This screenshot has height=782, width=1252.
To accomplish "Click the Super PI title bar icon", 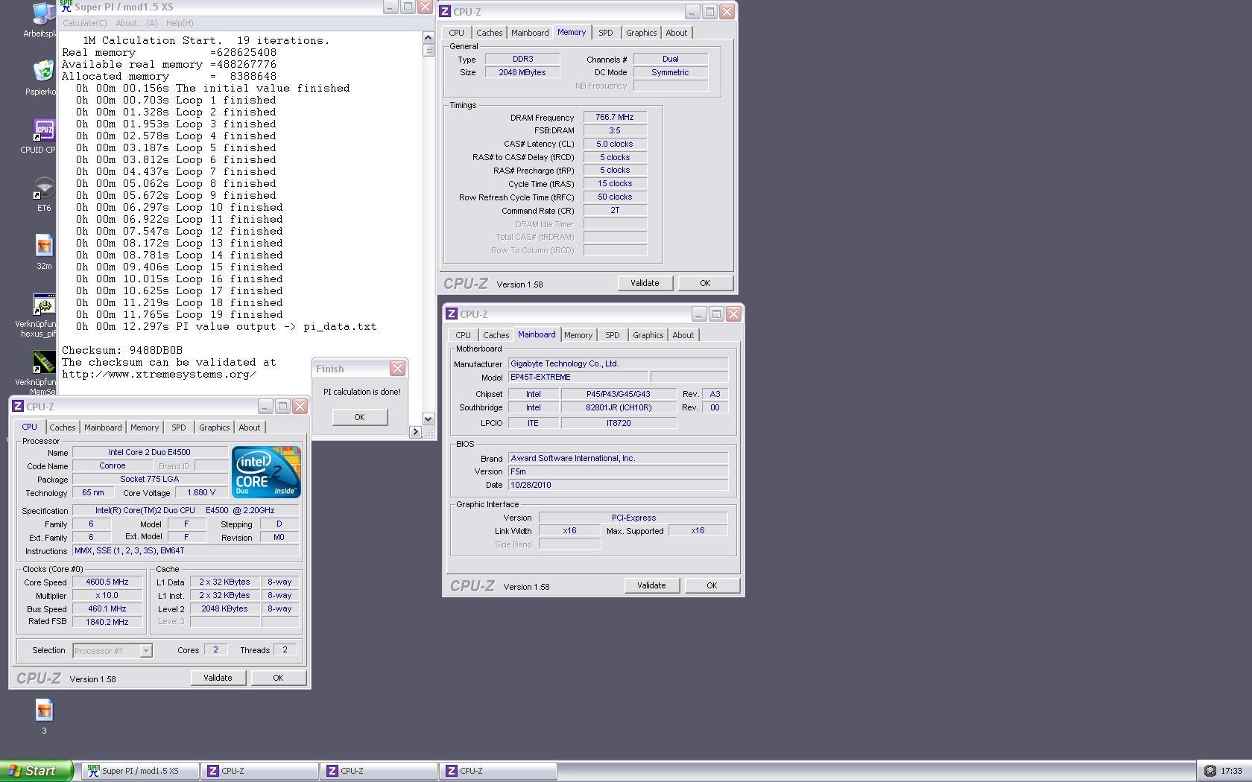I will pyautogui.click(x=66, y=6).
